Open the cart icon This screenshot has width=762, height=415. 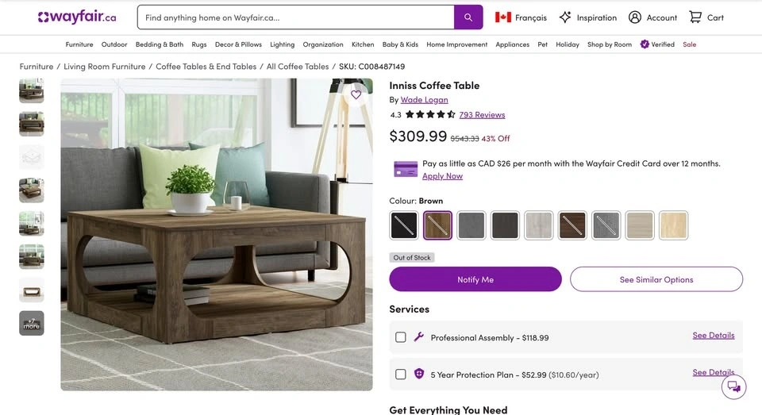(695, 17)
